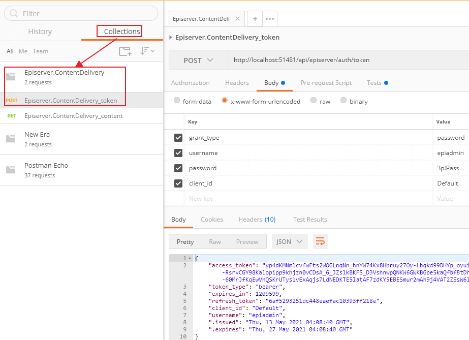This screenshot has height=340, width=469.
Task: Click the client_id key cell
Action: tap(308, 183)
